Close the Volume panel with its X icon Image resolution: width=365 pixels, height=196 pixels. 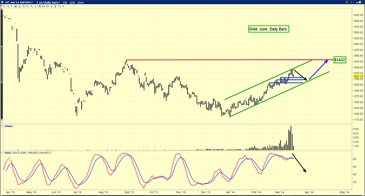coord(2,126)
